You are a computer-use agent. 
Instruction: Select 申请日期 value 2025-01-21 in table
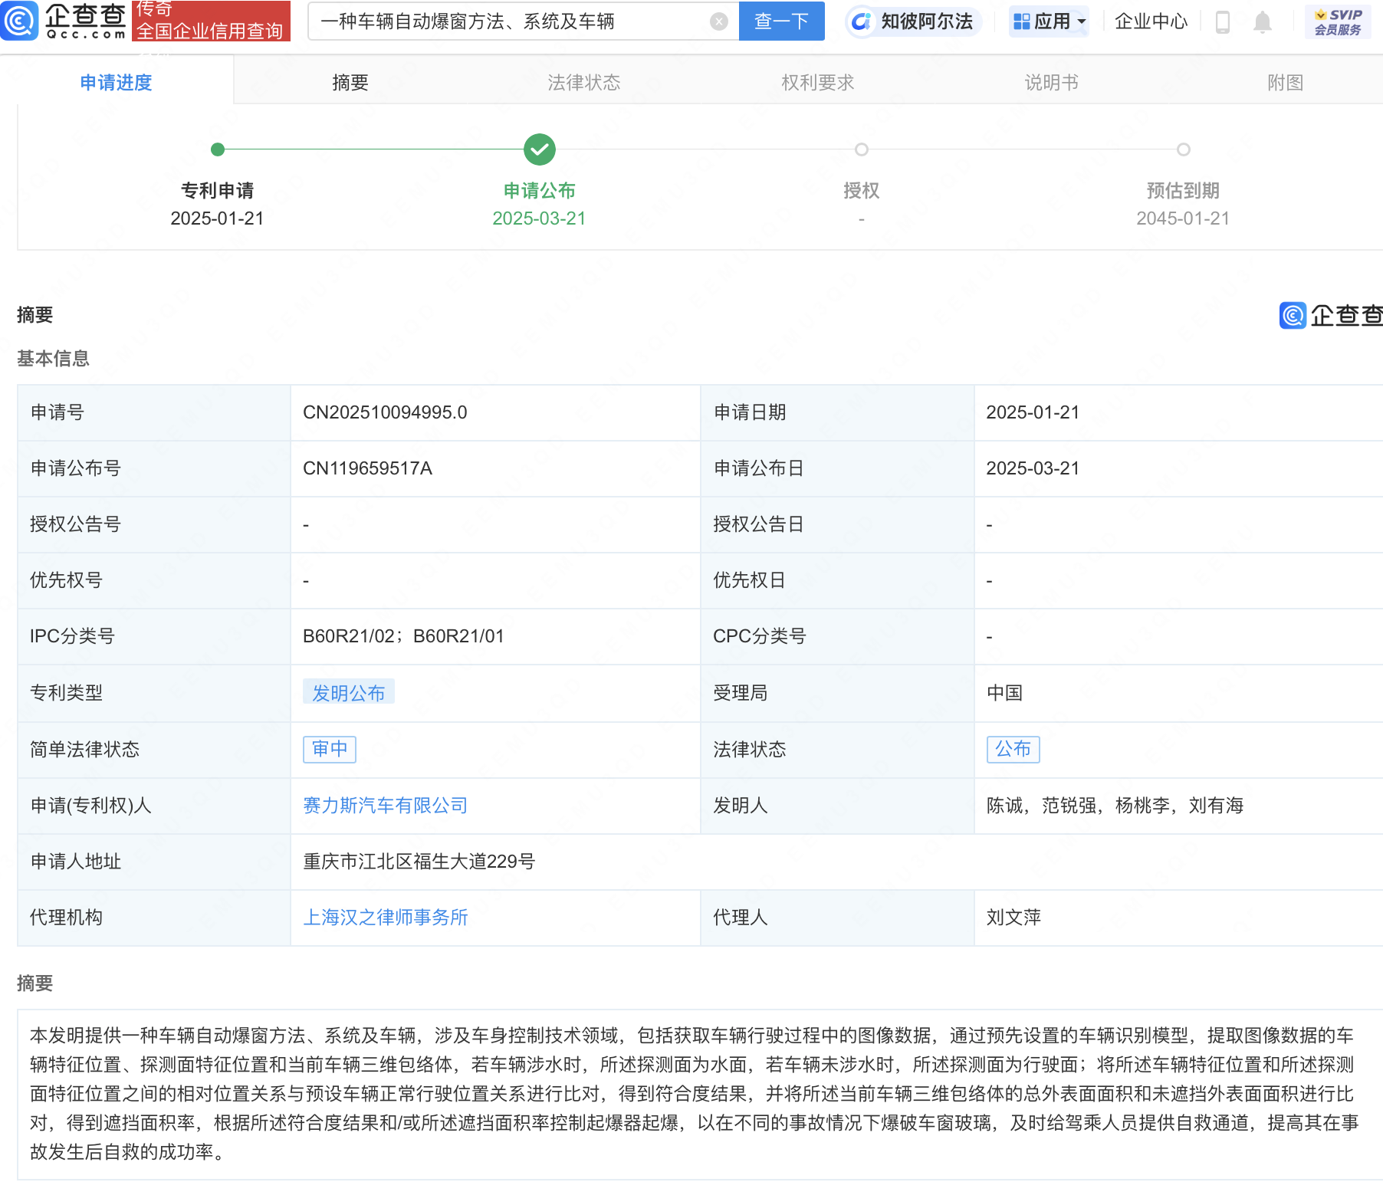pyautogui.click(x=1033, y=412)
